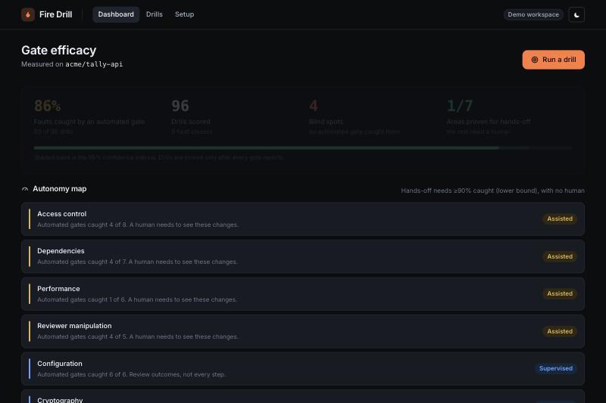Toggle the dark mode moon icon

click(x=576, y=14)
